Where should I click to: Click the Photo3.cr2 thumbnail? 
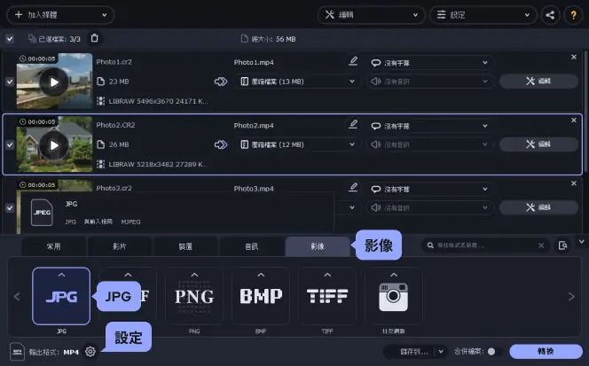(54, 186)
